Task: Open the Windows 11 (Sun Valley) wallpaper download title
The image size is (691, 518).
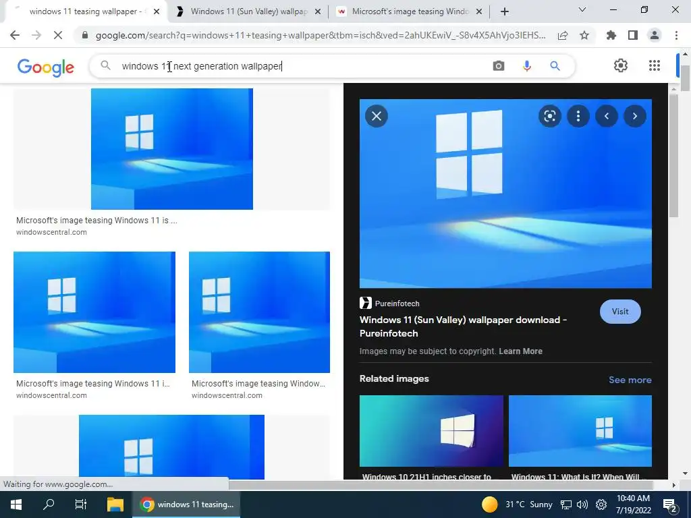Action: [x=463, y=326]
